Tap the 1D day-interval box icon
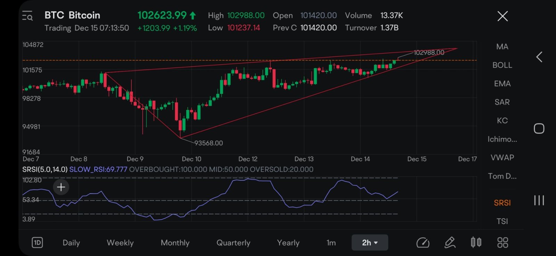556x256 pixels. (x=37, y=242)
